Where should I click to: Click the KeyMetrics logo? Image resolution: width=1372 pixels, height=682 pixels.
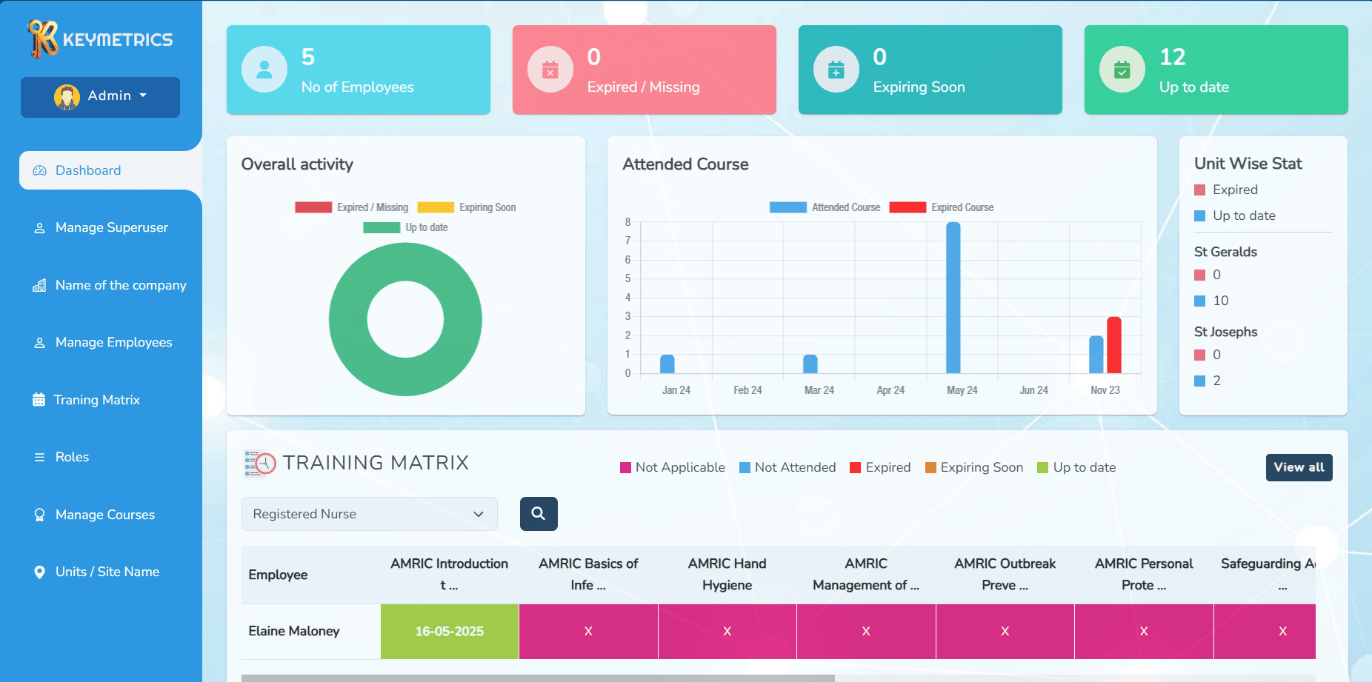point(100,39)
